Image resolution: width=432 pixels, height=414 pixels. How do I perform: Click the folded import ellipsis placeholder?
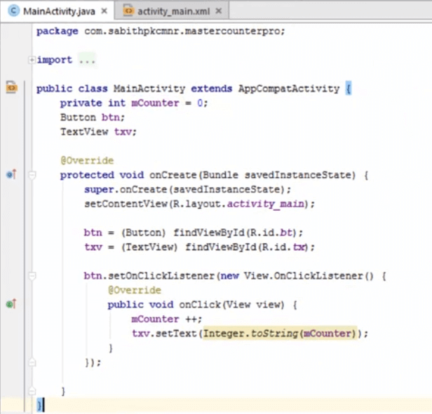87,60
